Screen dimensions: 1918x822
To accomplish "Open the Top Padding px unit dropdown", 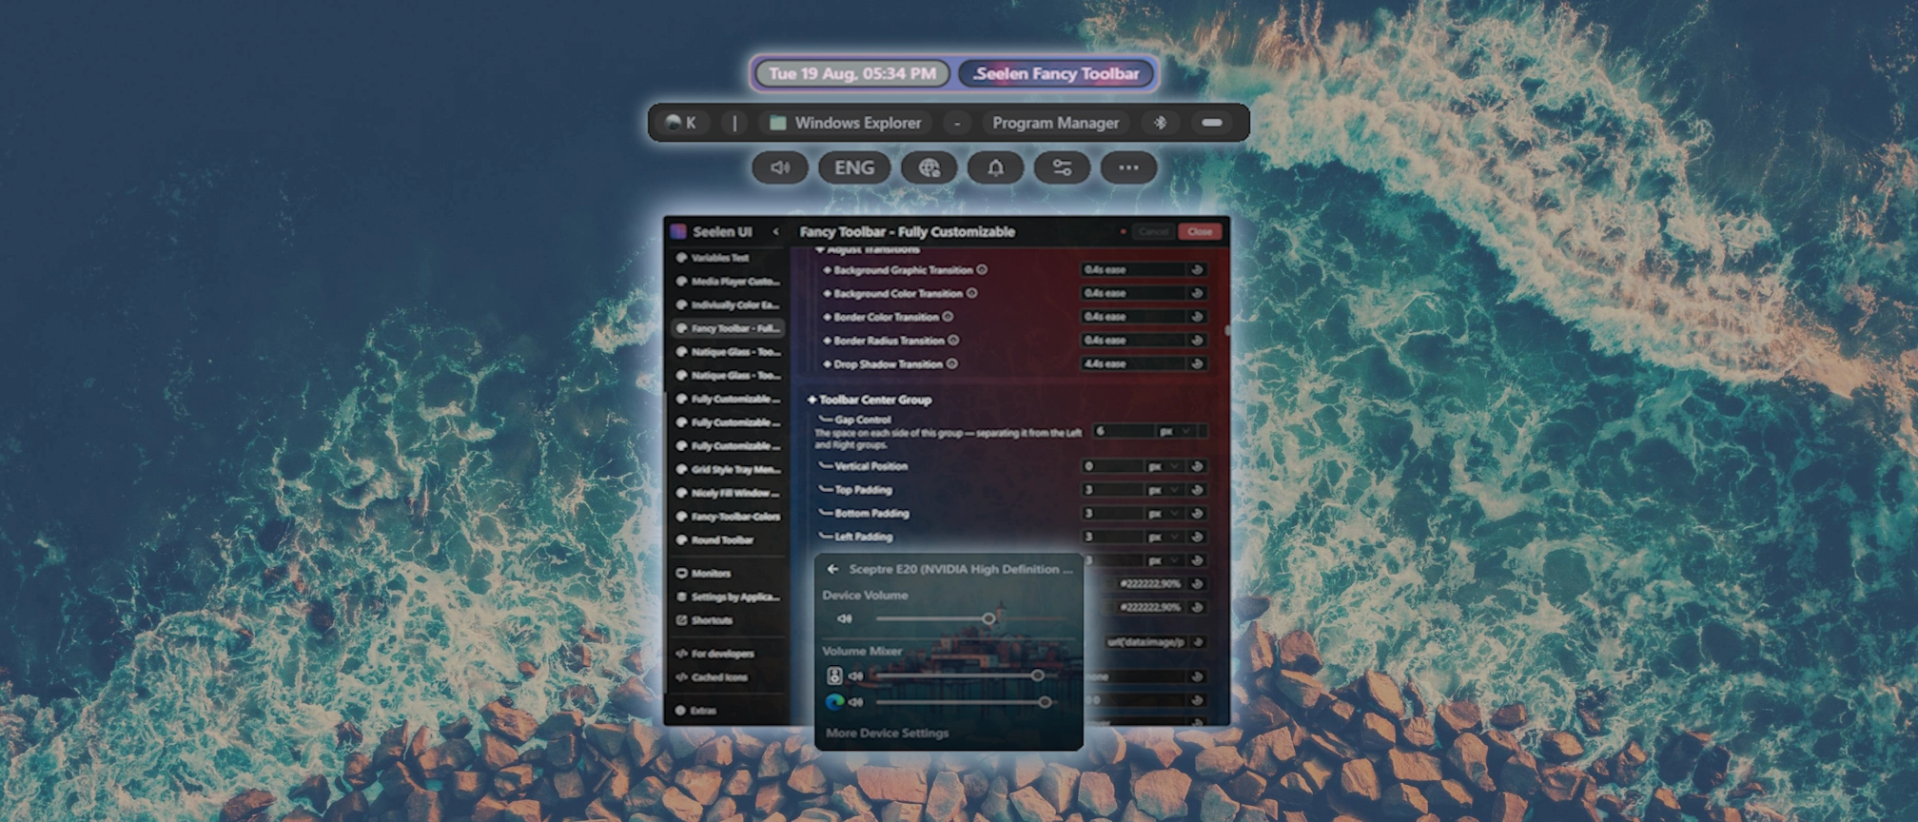I will click(1164, 490).
